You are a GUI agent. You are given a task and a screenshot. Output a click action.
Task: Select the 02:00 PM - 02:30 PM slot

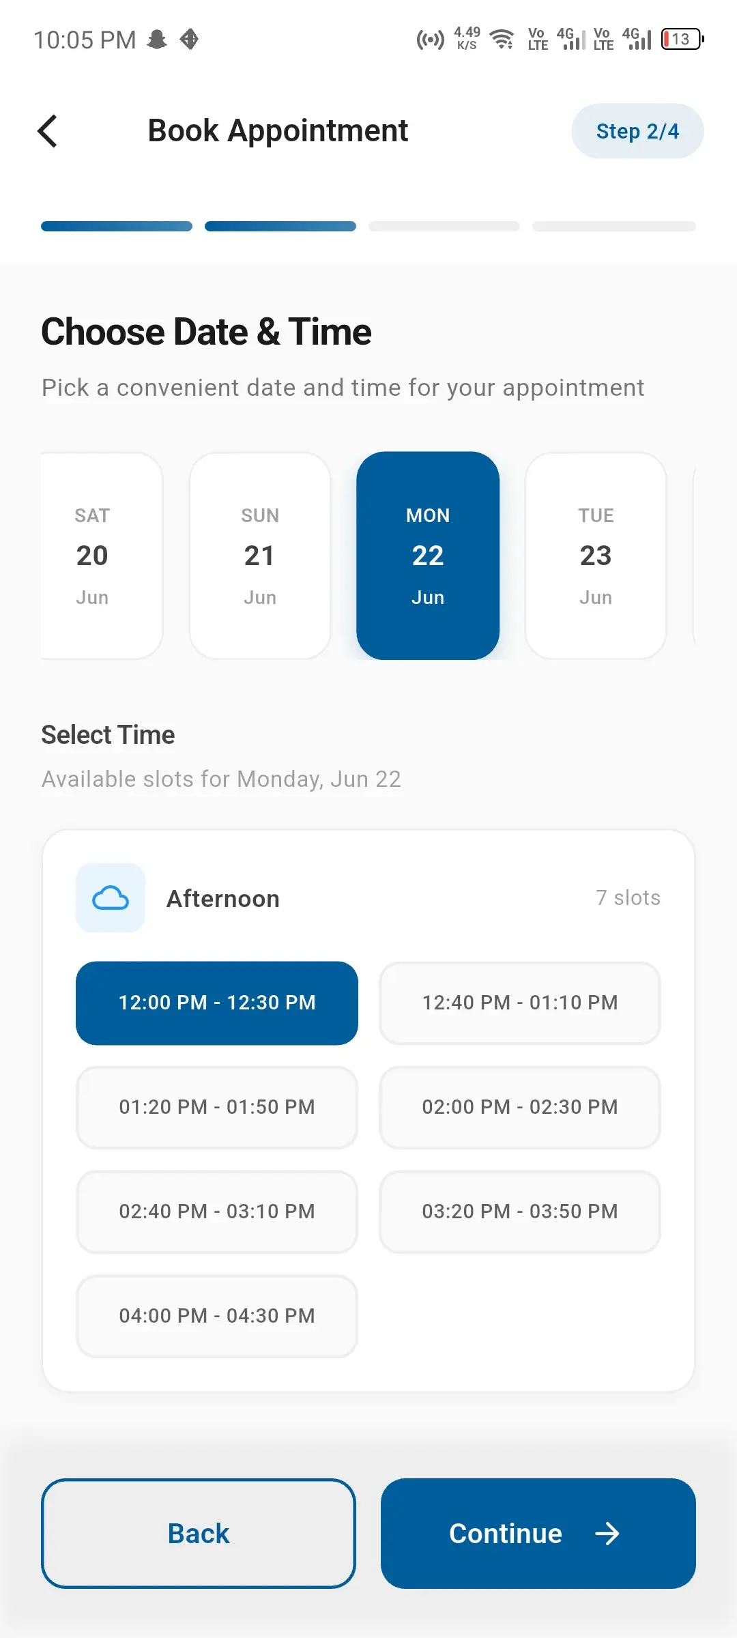(x=520, y=1107)
